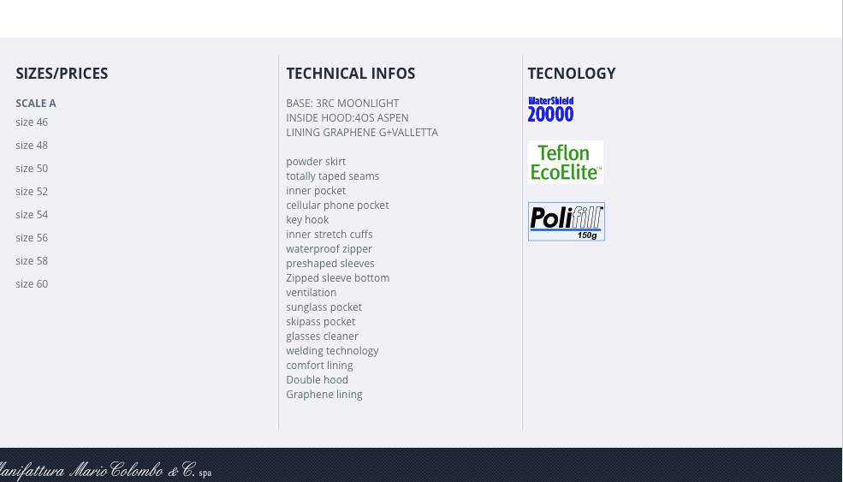This screenshot has width=843, height=482.
Task: Click the TECNOLOGY section heading
Action: coord(571,74)
